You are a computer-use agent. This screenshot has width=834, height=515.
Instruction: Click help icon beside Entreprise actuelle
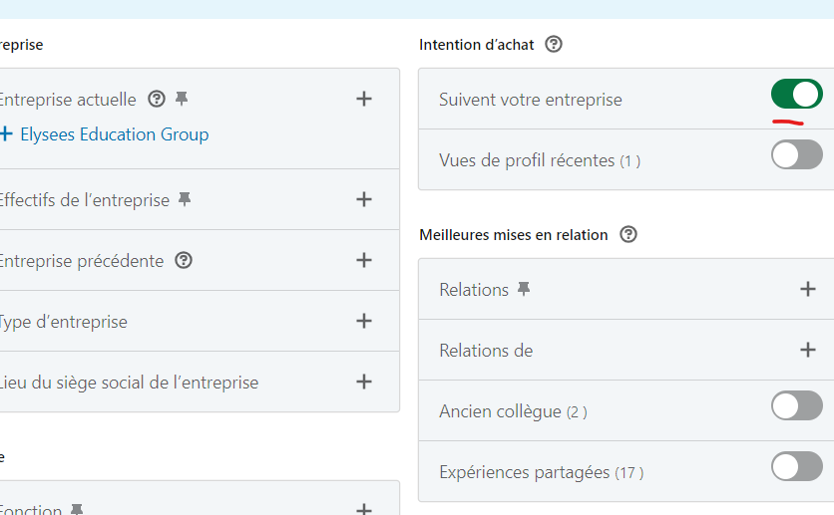[x=156, y=99]
